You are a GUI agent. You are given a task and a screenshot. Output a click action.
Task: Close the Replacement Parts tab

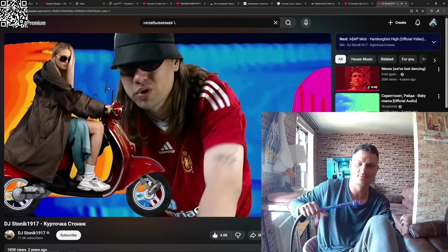[x=339, y=3]
